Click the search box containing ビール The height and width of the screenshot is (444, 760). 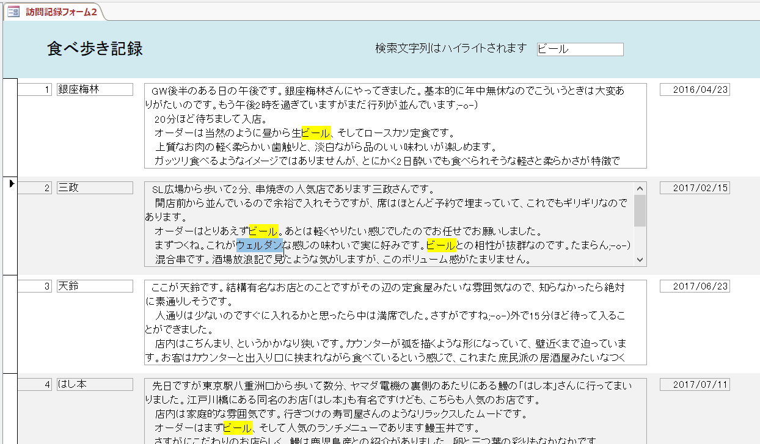(579, 49)
